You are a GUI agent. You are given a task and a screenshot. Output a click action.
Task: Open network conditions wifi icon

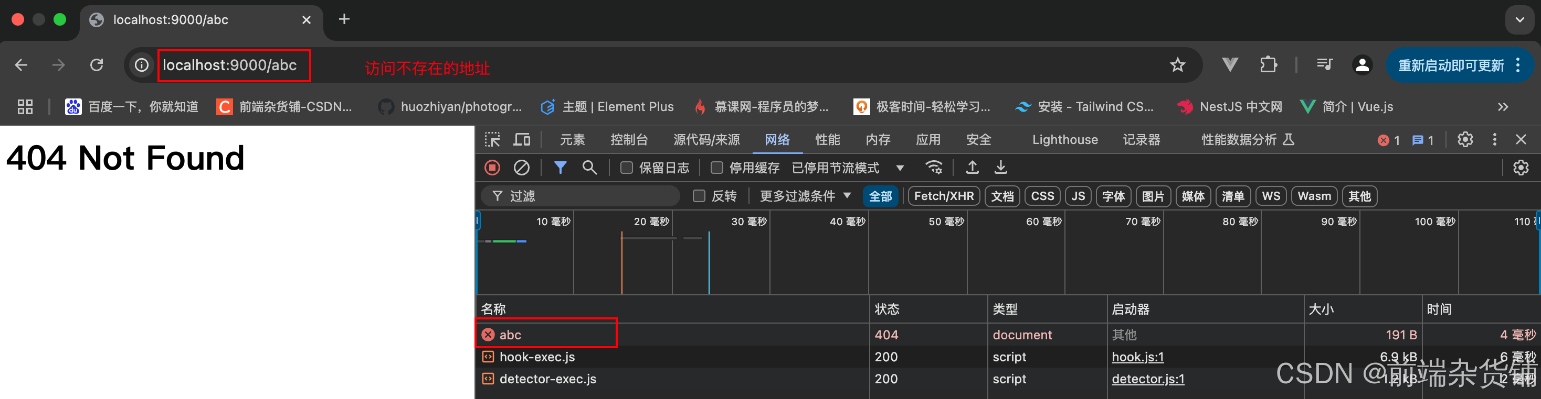pos(934,168)
